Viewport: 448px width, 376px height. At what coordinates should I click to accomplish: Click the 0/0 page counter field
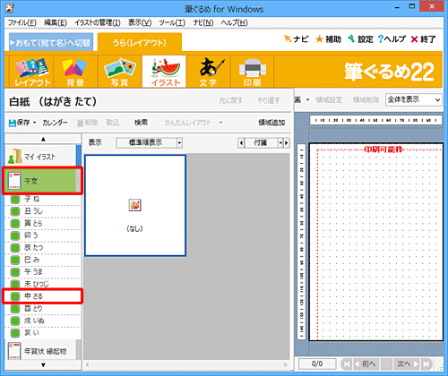(317, 363)
